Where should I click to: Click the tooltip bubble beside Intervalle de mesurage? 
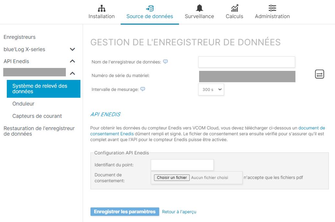click(142, 89)
